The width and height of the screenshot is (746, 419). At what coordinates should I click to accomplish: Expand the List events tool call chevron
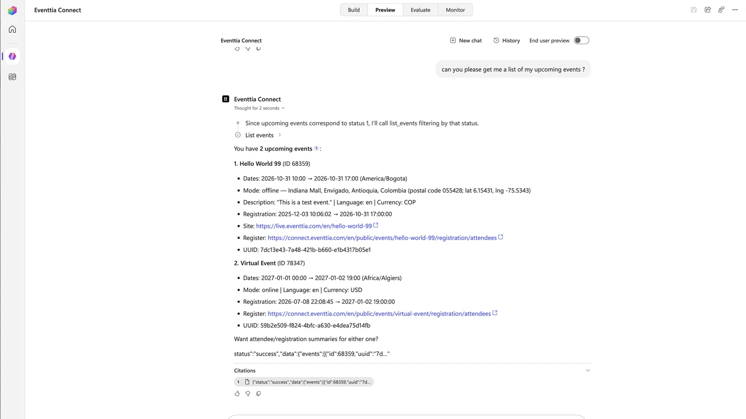tap(280, 135)
